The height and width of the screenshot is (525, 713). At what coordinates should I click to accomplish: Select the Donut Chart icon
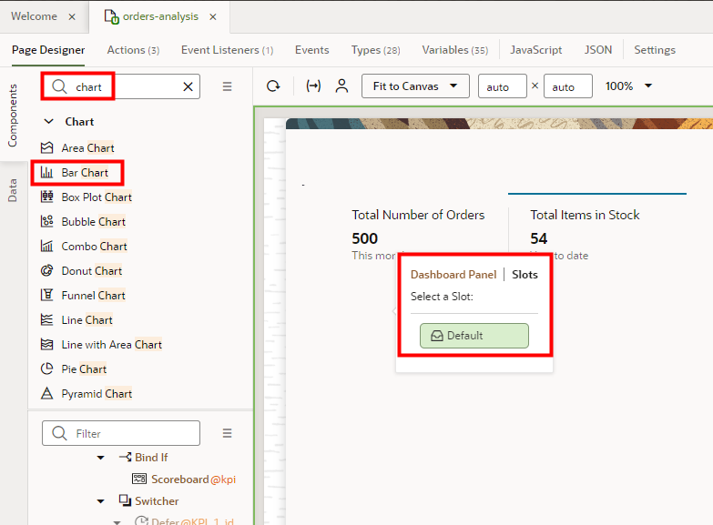(46, 270)
